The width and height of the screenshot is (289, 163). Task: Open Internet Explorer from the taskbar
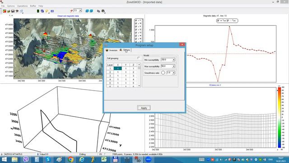coord(82,159)
